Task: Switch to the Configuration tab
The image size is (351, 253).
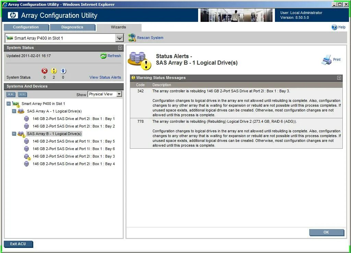Action: pyautogui.click(x=26, y=27)
